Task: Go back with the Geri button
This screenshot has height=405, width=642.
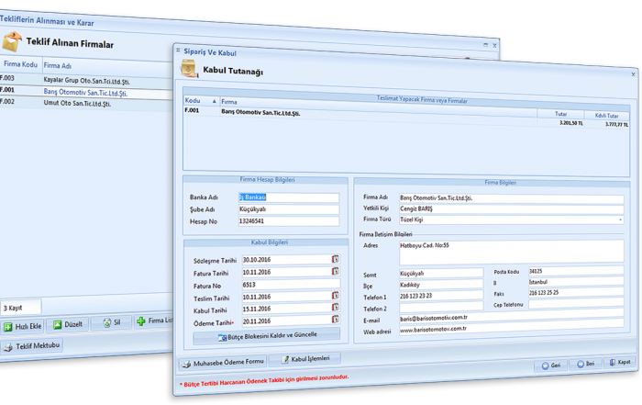Action: [552, 364]
